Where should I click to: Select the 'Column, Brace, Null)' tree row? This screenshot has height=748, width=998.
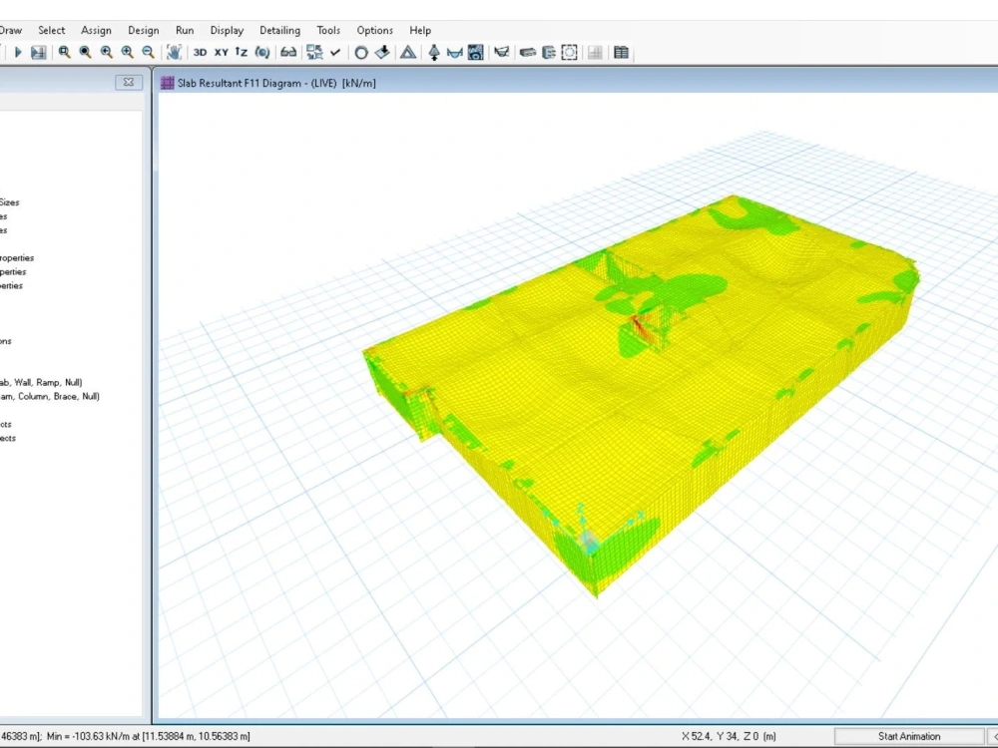click(x=50, y=396)
